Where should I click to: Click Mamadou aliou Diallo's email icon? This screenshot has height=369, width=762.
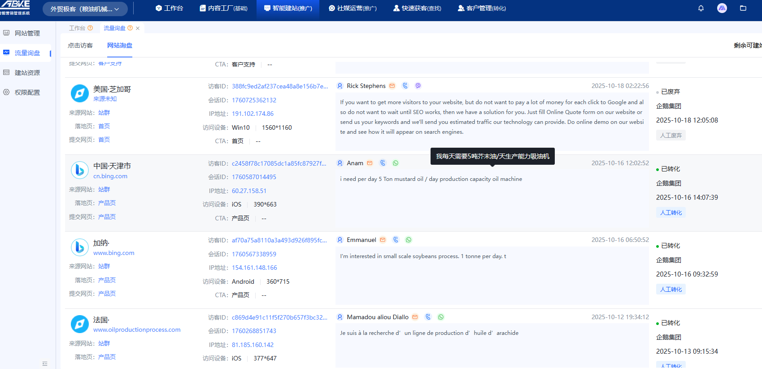point(415,317)
